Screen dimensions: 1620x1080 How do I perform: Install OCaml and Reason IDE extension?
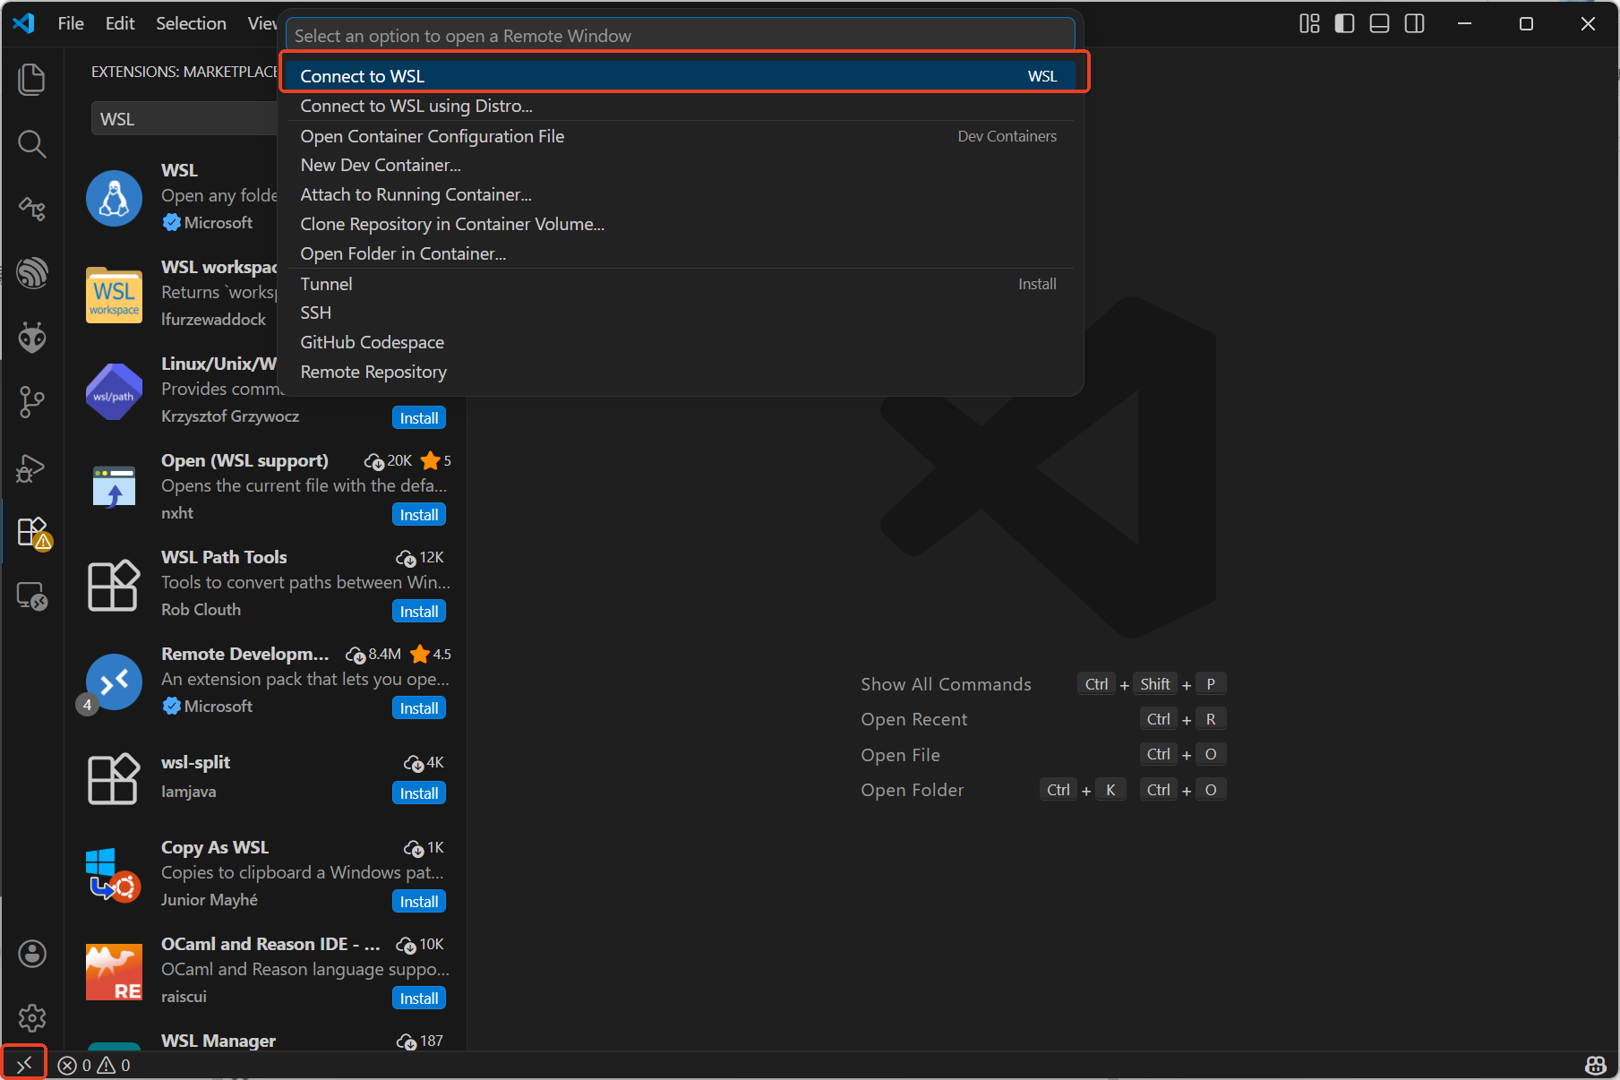(418, 999)
